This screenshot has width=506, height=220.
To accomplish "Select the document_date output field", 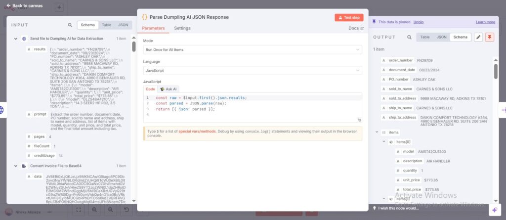I will coord(399,70).
